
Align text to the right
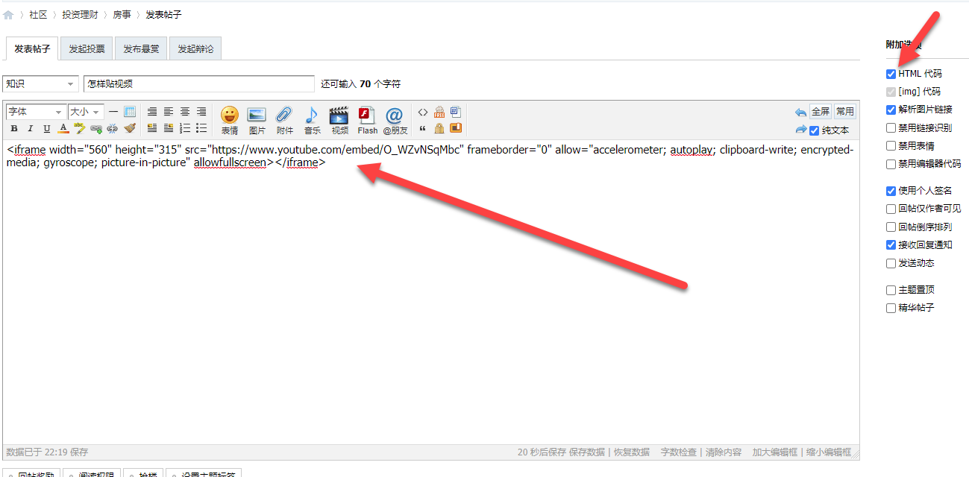tap(201, 112)
